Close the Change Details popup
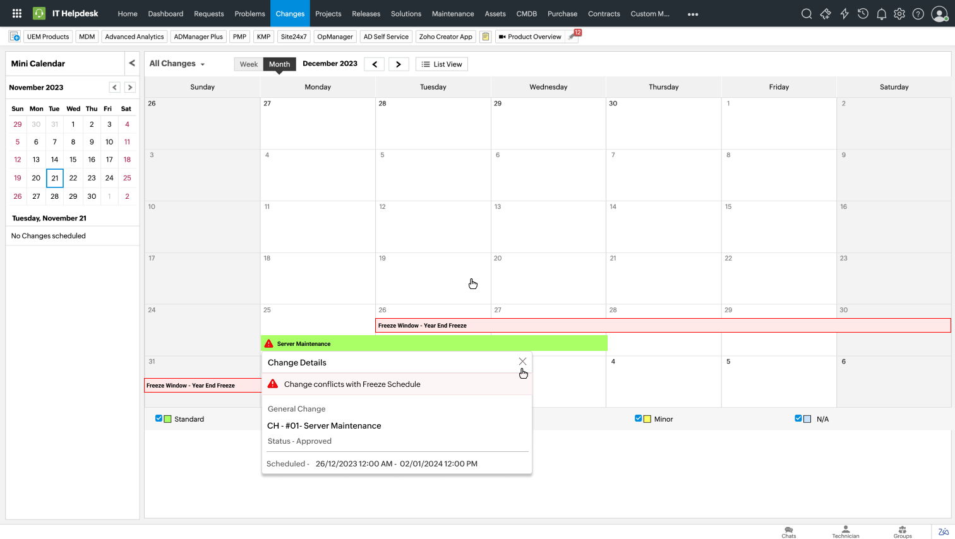The width and height of the screenshot is (955, 539). click(522, 362)
